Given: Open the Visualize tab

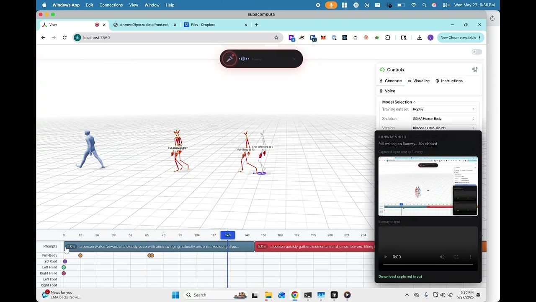Looking at the screenshot, I should point(418,81).
